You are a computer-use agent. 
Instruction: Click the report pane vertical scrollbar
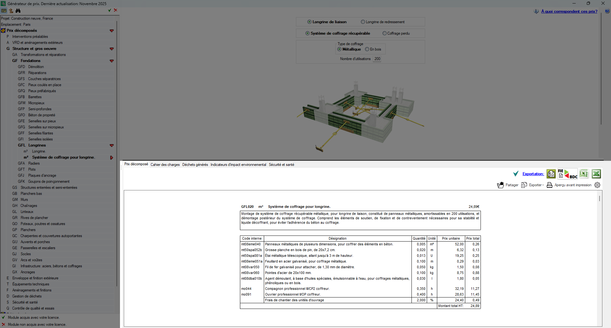coord(600,198)
